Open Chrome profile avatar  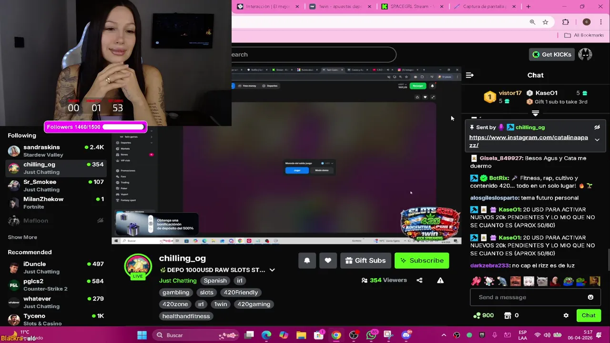tap(587, 22)
